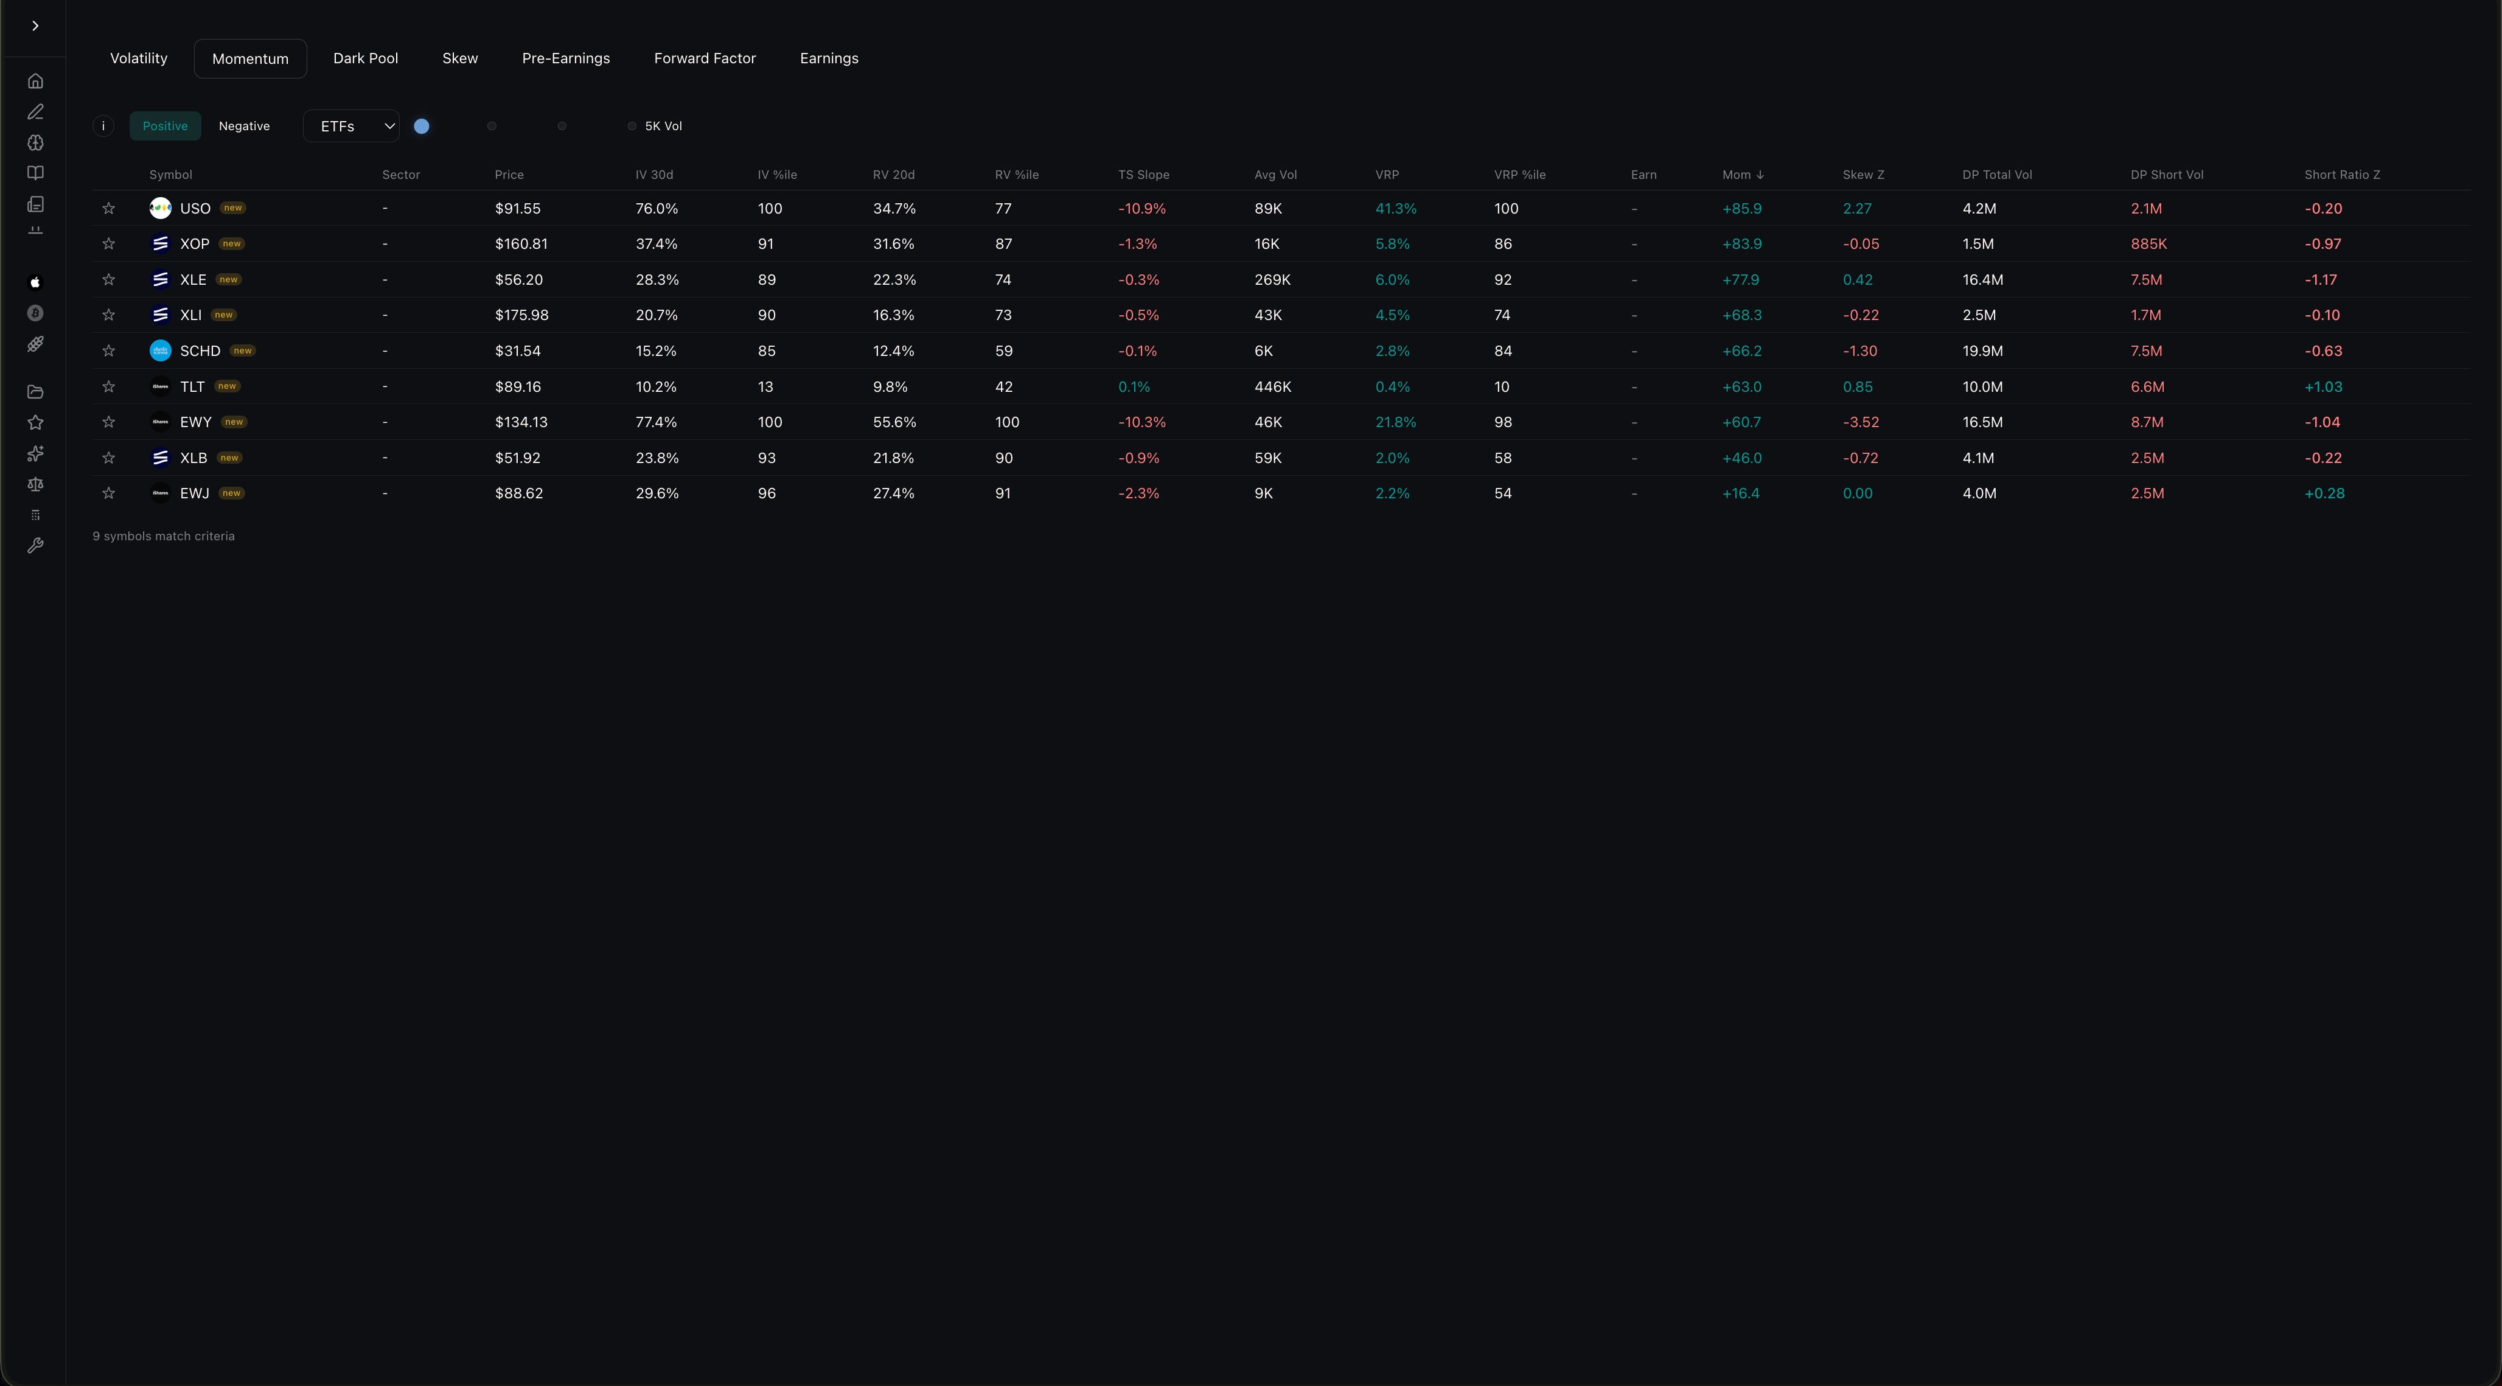This screenshot has width=2502, height=1386.
Task: Open the folder icon in the sidebar
Action: [35, 391]
